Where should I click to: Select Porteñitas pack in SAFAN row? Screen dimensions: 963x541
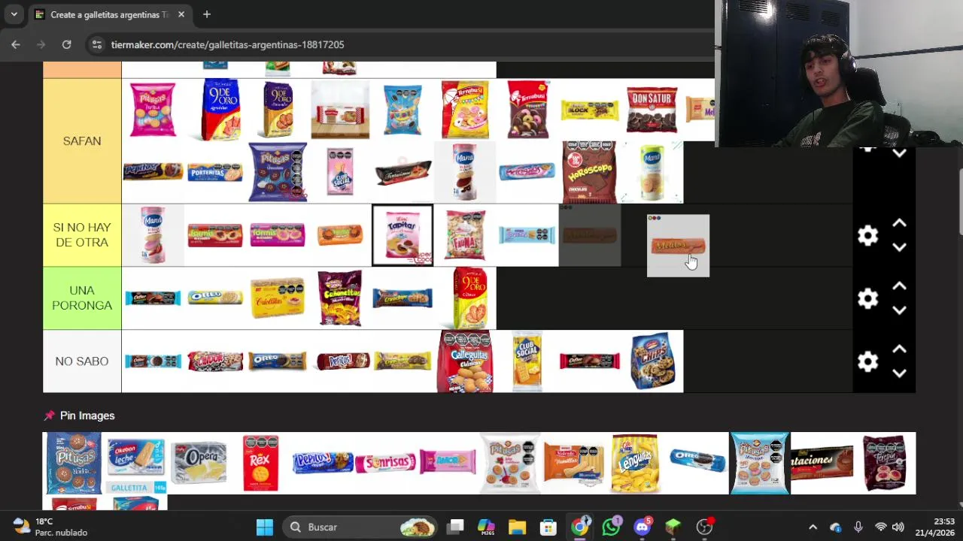(x=215, y=172)
